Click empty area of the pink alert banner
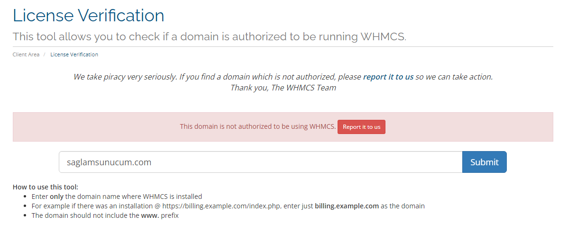 pyautogui.click(x=95, y=127)
